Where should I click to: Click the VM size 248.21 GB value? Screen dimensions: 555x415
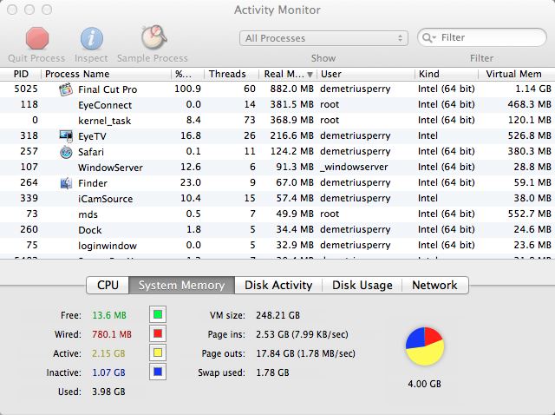click(277, 315)
